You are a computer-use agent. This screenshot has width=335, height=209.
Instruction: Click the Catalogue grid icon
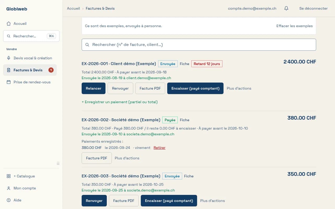(x=9, y=176)
